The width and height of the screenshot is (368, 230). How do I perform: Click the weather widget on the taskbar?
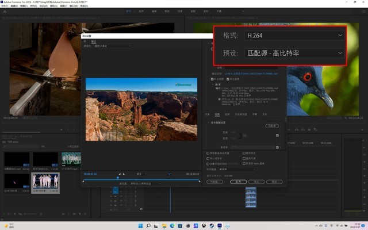9,226
